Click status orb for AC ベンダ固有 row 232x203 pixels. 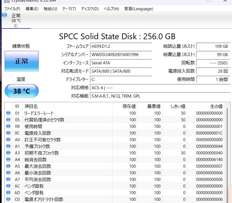click(8, 186)
